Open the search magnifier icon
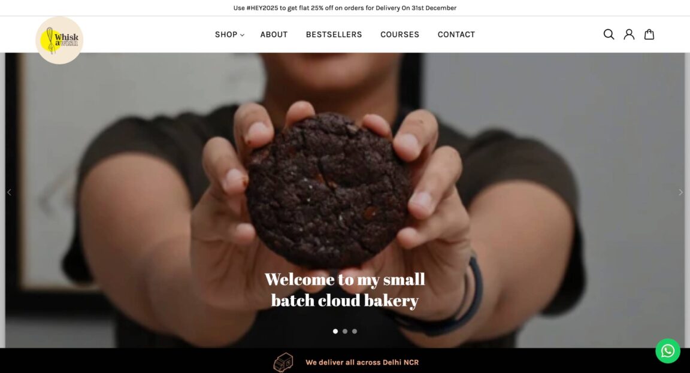The height and width of the screenshot is (373, 690). click(x=609, y=34)
